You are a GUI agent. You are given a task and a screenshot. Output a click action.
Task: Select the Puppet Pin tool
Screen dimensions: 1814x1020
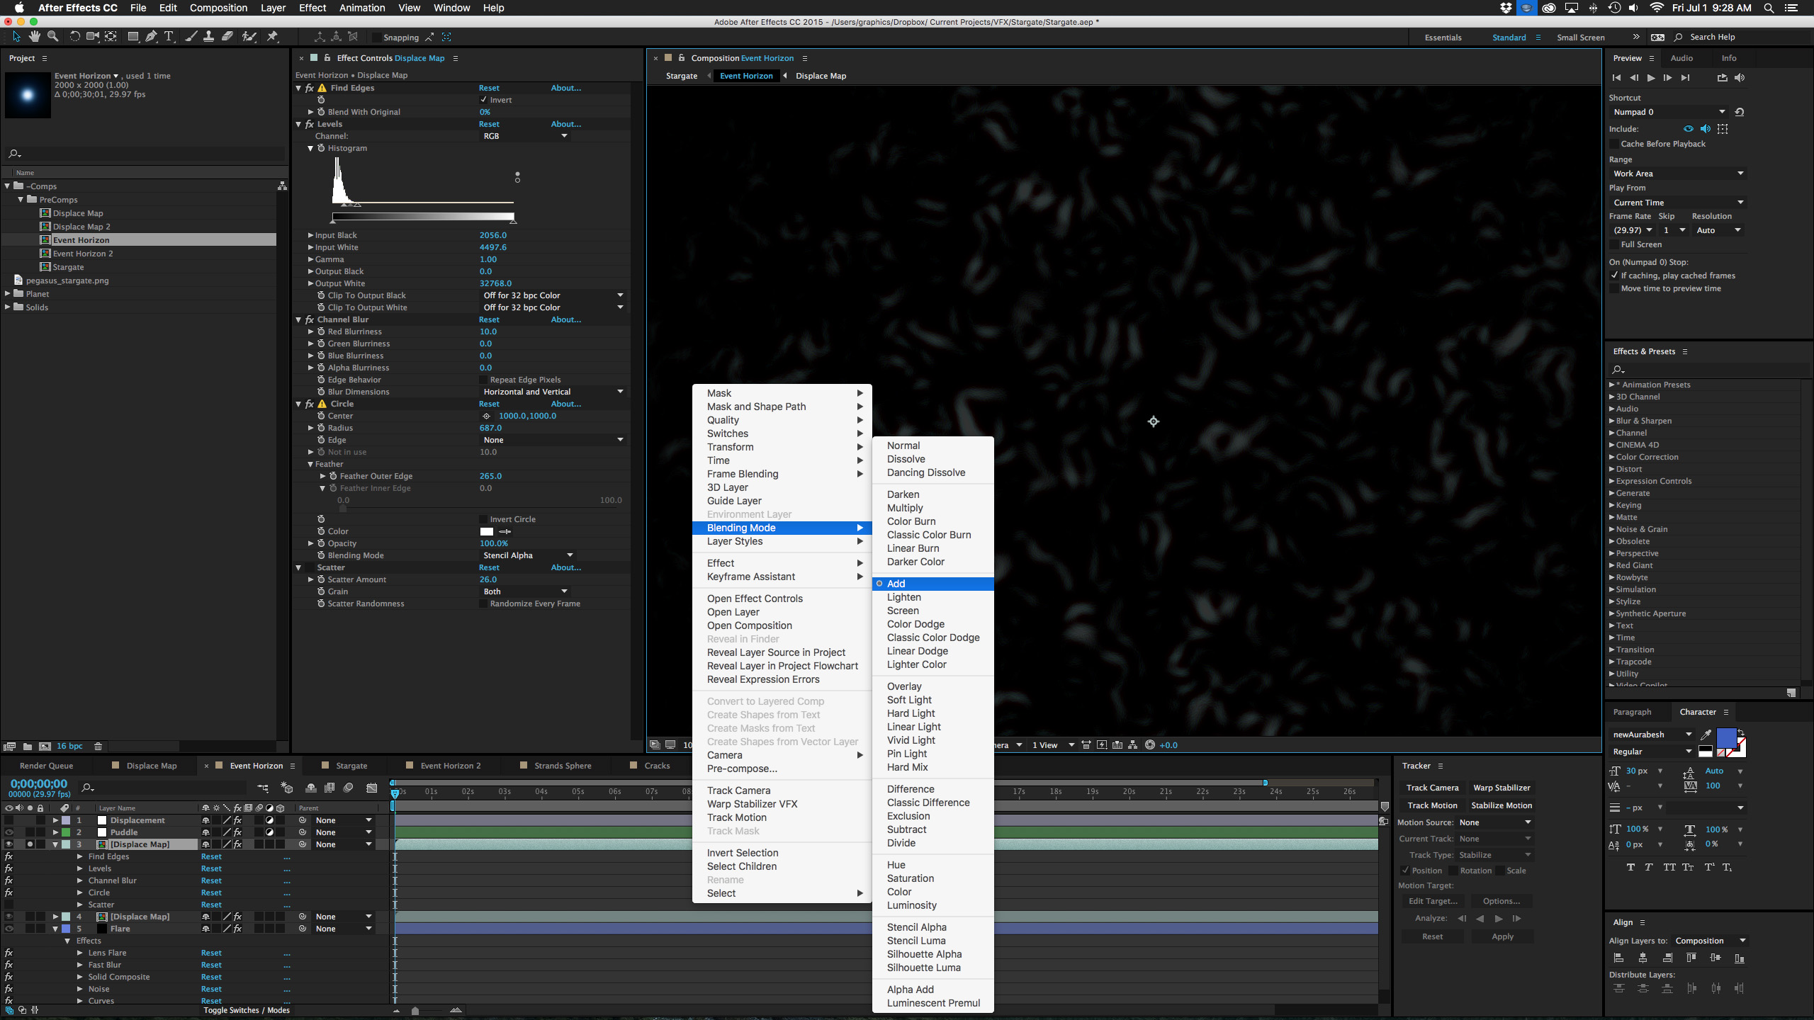click(x=273, y=37)
